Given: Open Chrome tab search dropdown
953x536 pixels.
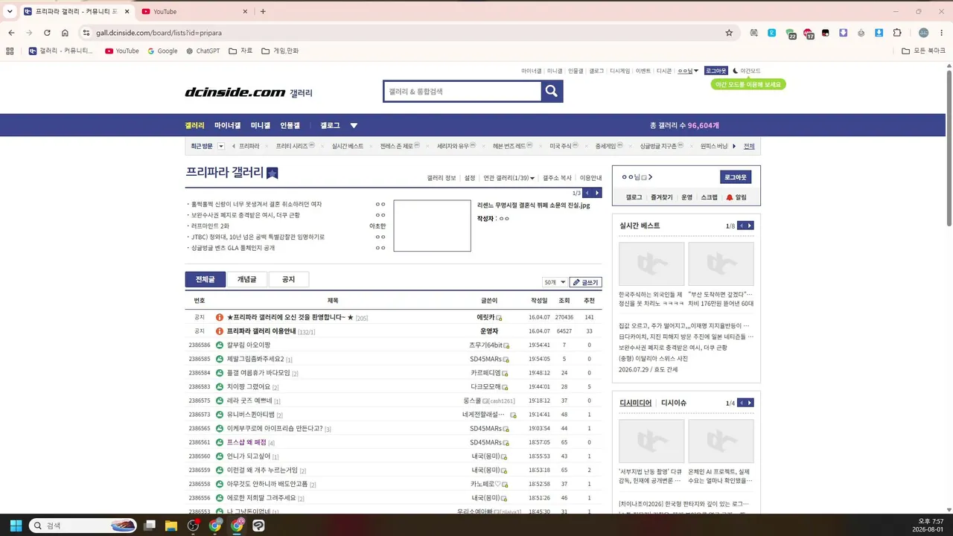Looking at the screenshot, I should pyautogui.click(x=10, y=11).
